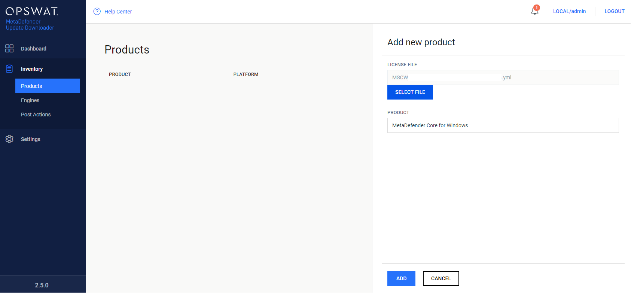Screen dimensions: 631x293
Task: Click the license file name field
Action: point(503,77)
